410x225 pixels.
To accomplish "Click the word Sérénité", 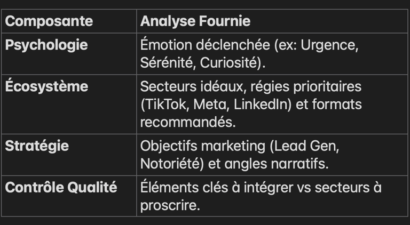I will (165, 62).
